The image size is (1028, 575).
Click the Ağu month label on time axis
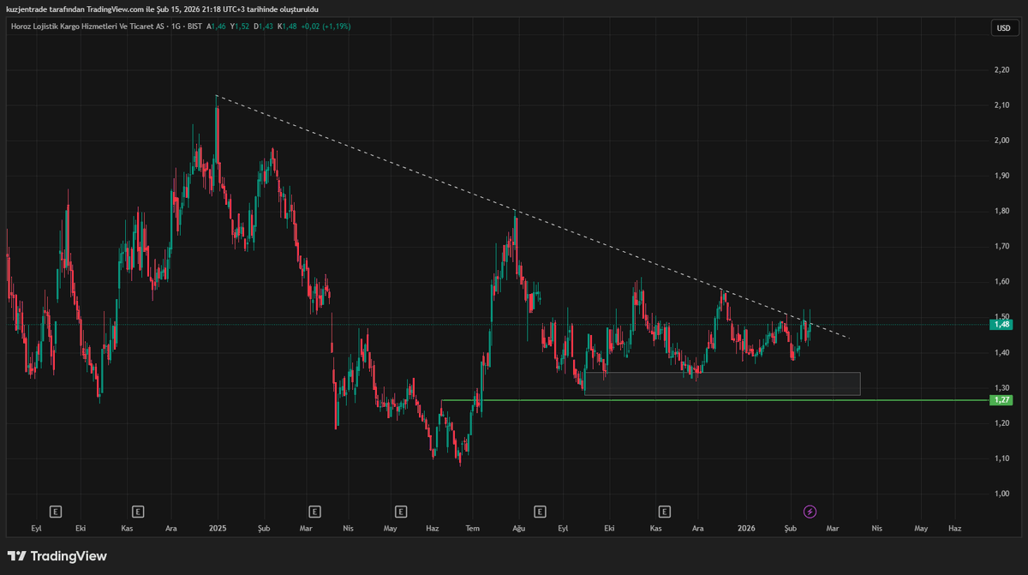[518, 530]
